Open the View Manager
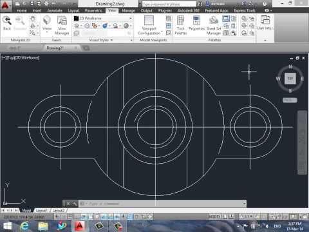 (x=62, y=25)
